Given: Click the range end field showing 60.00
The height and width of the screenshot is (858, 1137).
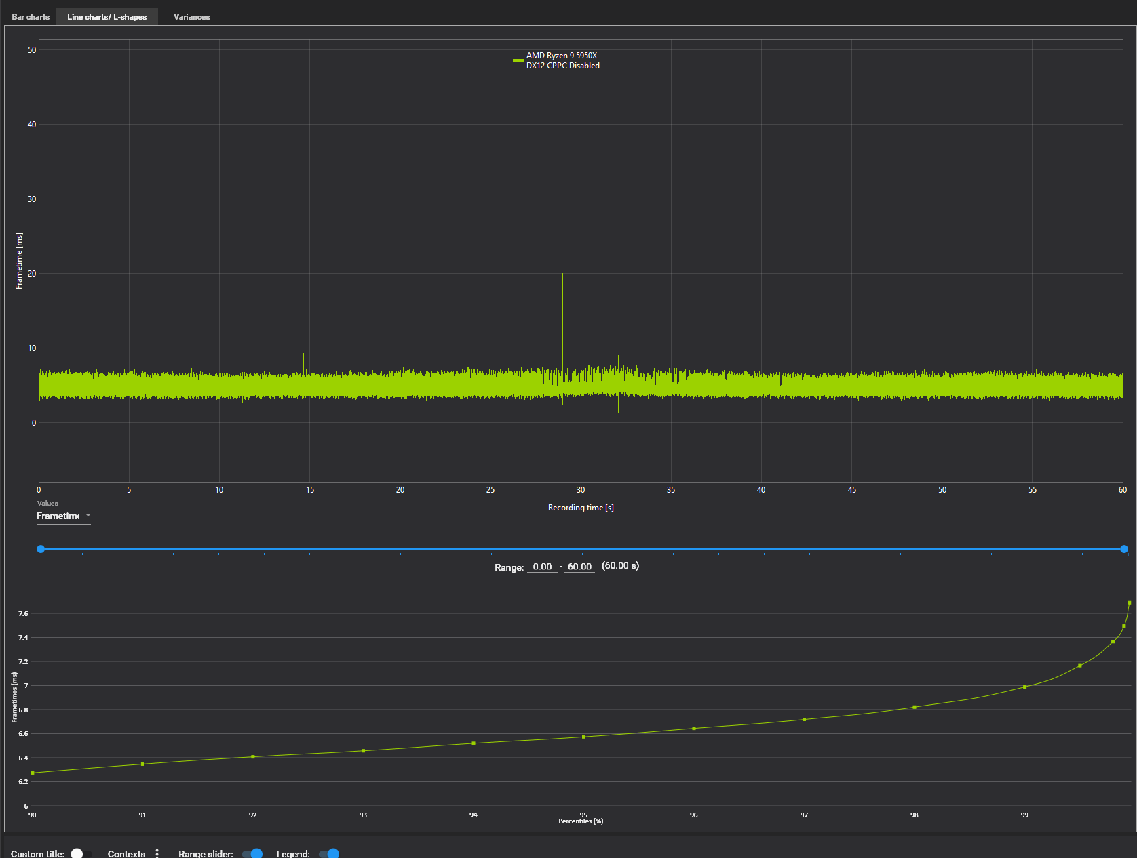Looking at the screenshot, I should 579,567.
